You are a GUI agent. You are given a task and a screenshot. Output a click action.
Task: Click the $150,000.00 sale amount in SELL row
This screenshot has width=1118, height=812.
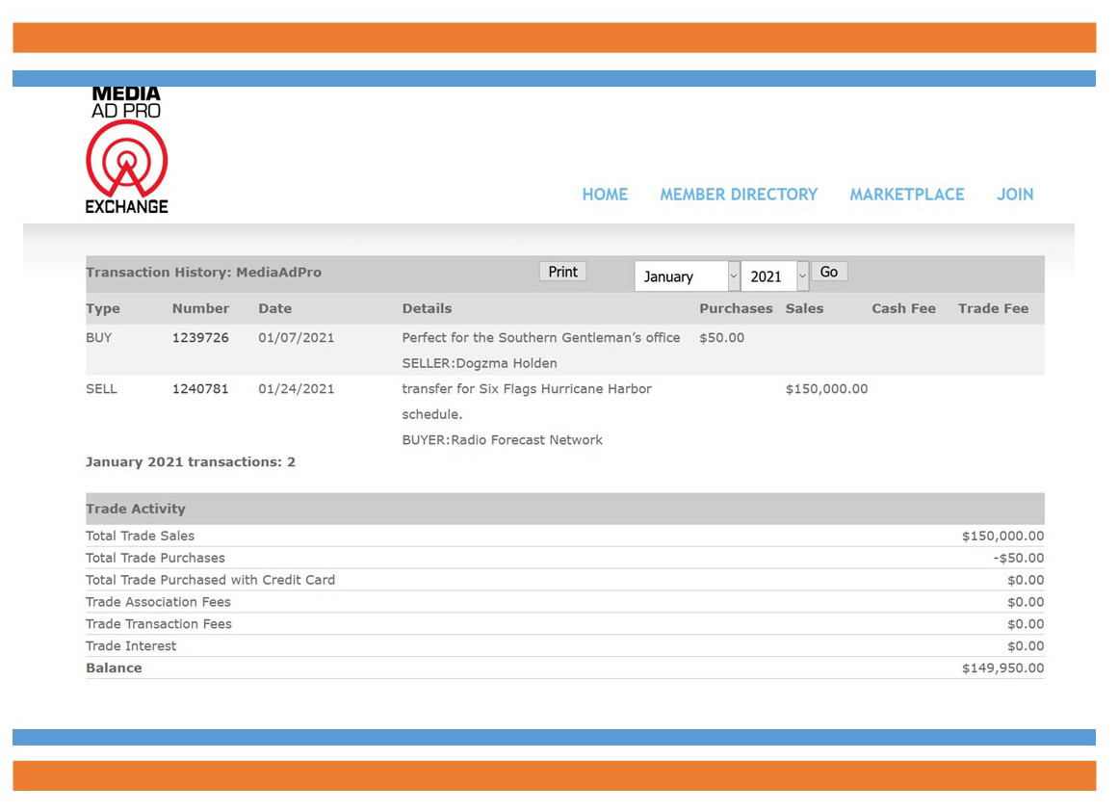click(x=826, y=389)
